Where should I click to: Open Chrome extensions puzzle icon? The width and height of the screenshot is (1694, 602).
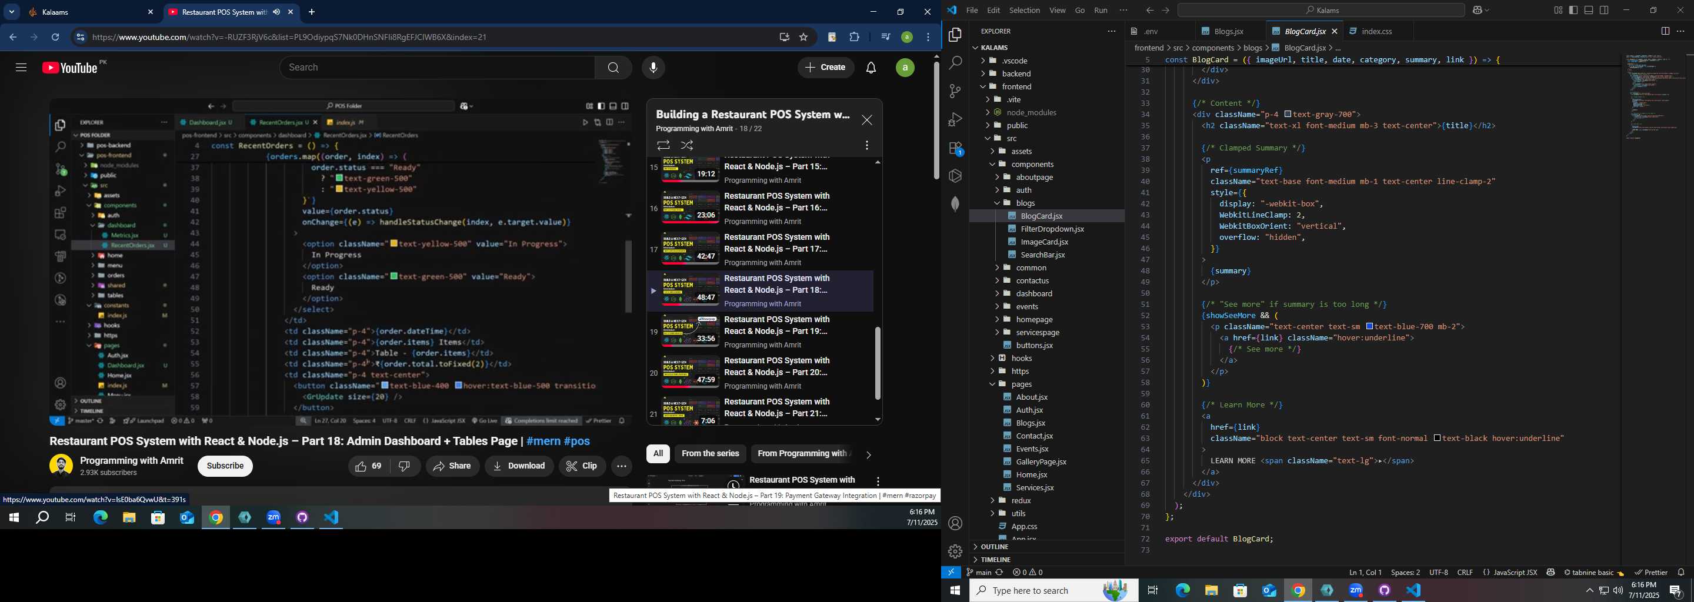pyautogui.click(x=854, y=38)
